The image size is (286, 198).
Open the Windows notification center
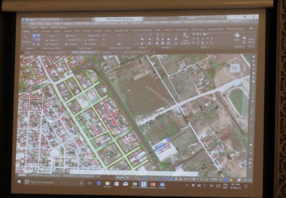click(246, 186)
